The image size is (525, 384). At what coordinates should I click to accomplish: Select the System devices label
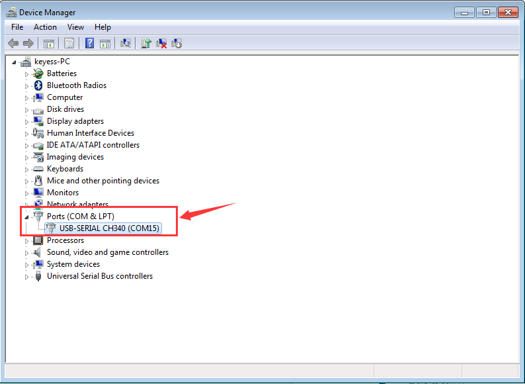coord(73,264)
